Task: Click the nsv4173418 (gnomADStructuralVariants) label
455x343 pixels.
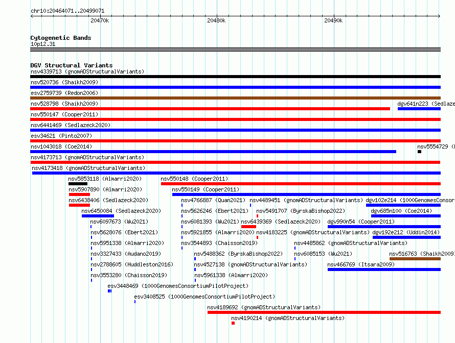Action: (x=88, y=168)
